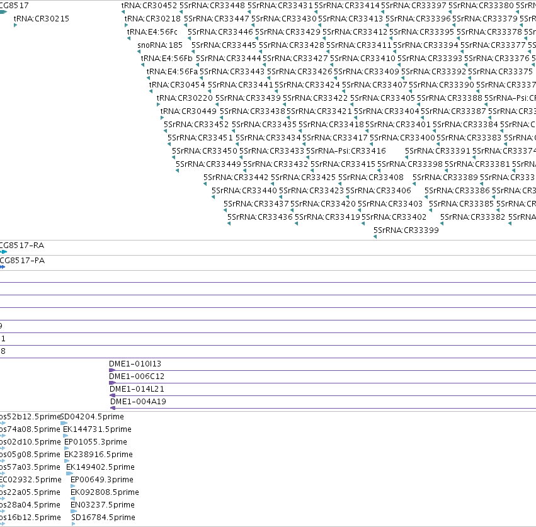
Task: Click the snoRNA:185 feature label
Action: [x=160, y=45]
